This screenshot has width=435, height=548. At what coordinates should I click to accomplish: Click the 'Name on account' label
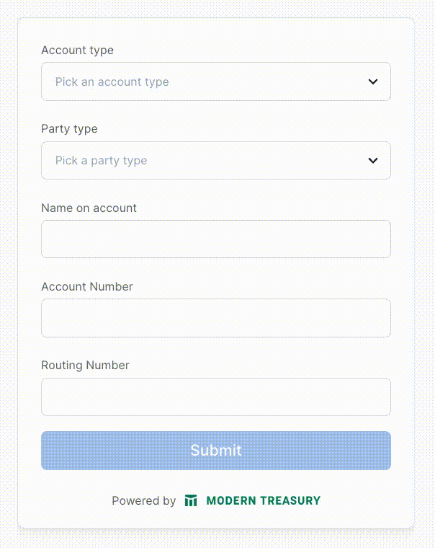point(89,208)
